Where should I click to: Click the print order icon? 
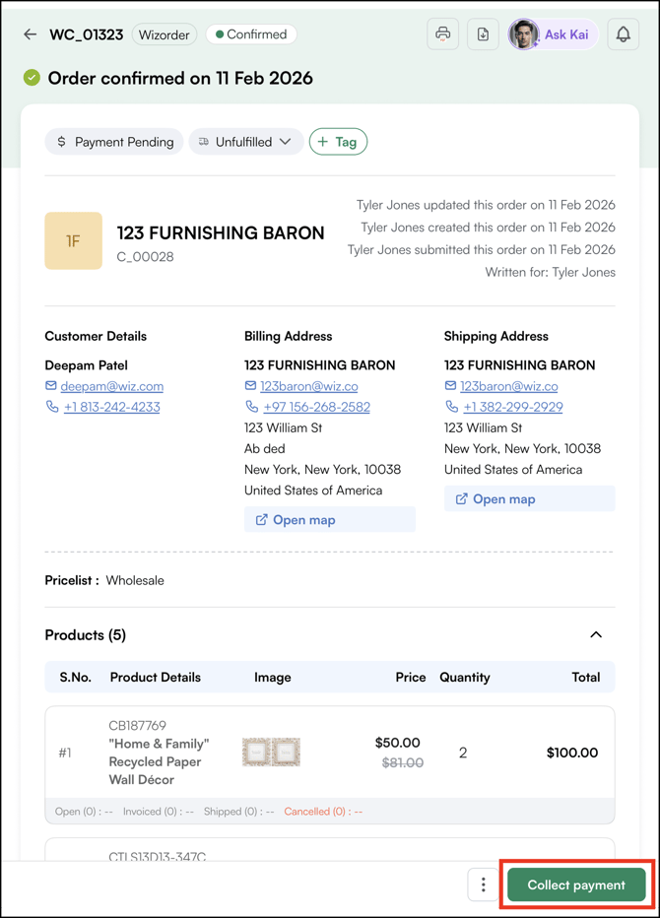click(443, 34)
